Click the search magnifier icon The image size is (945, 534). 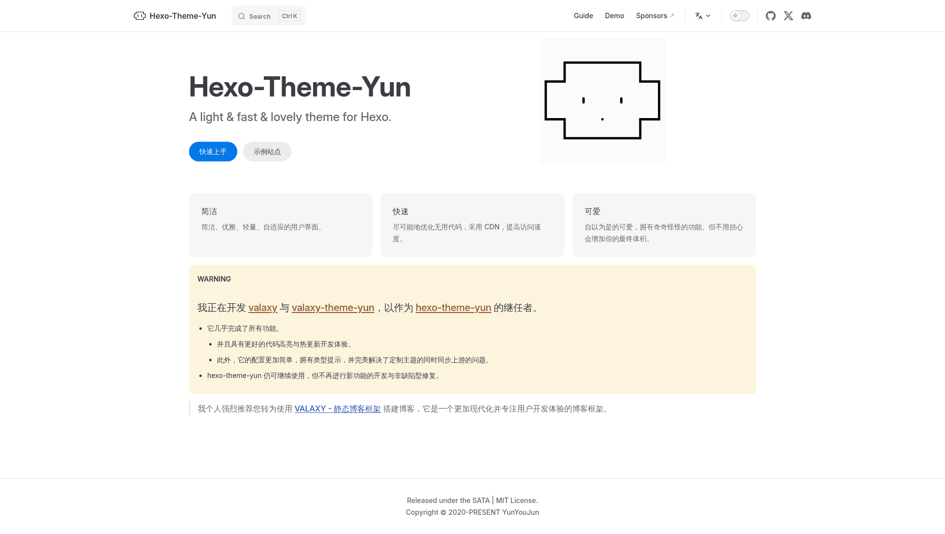[x=242, y=16]
